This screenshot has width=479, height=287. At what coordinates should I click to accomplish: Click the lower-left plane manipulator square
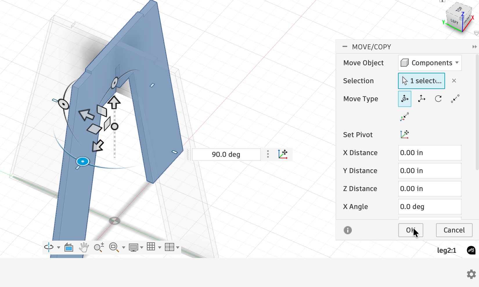click(x=94, y=129)
